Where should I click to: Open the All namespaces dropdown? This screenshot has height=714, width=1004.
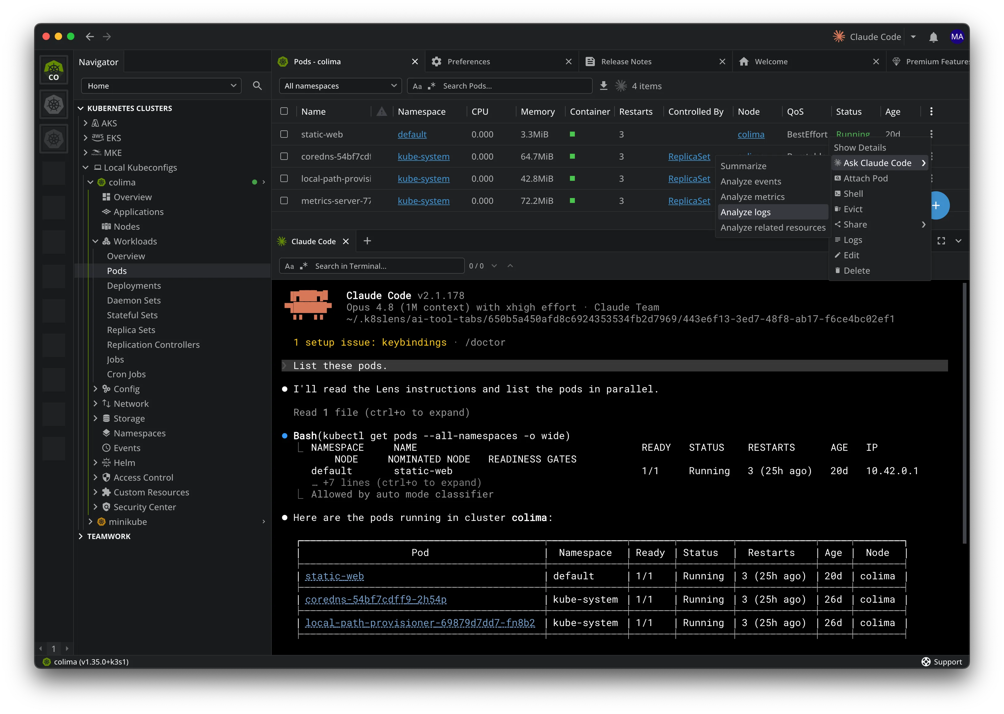pos(340,86)
